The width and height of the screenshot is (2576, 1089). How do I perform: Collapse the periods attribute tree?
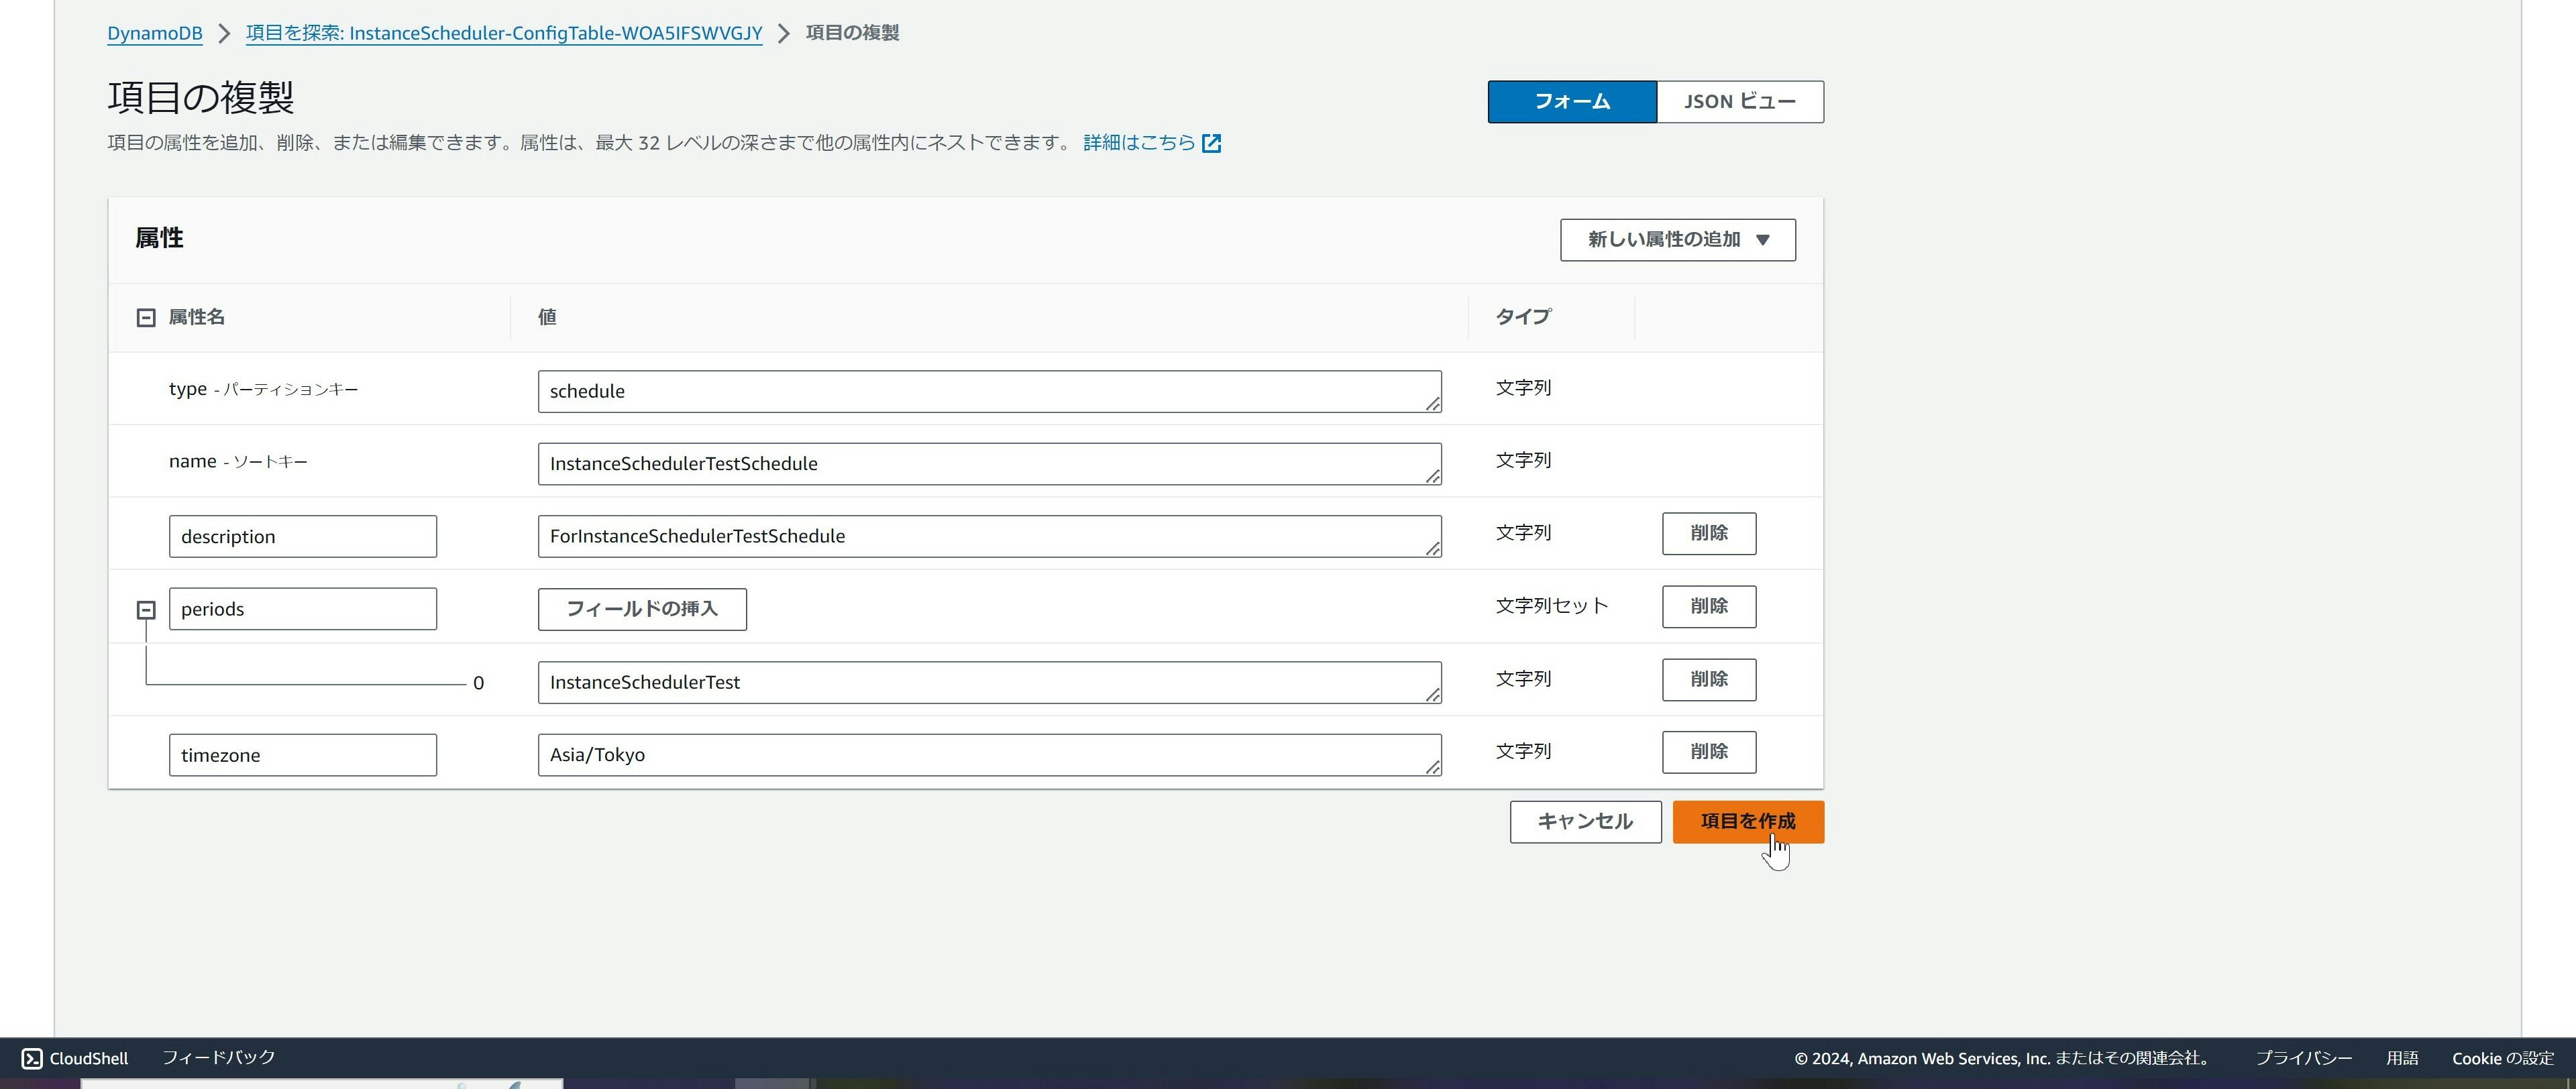146,609
